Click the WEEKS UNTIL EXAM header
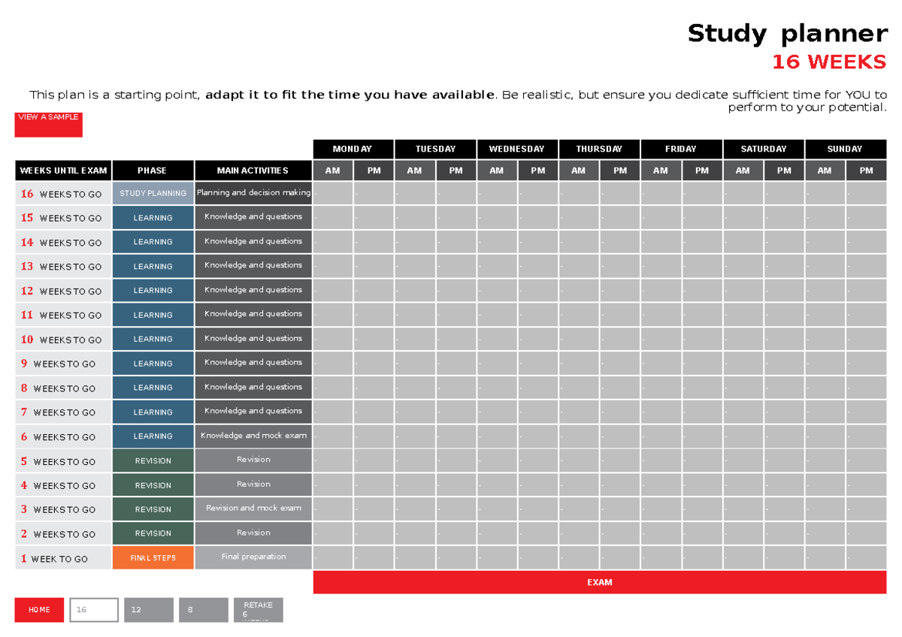 pos(62,170)
